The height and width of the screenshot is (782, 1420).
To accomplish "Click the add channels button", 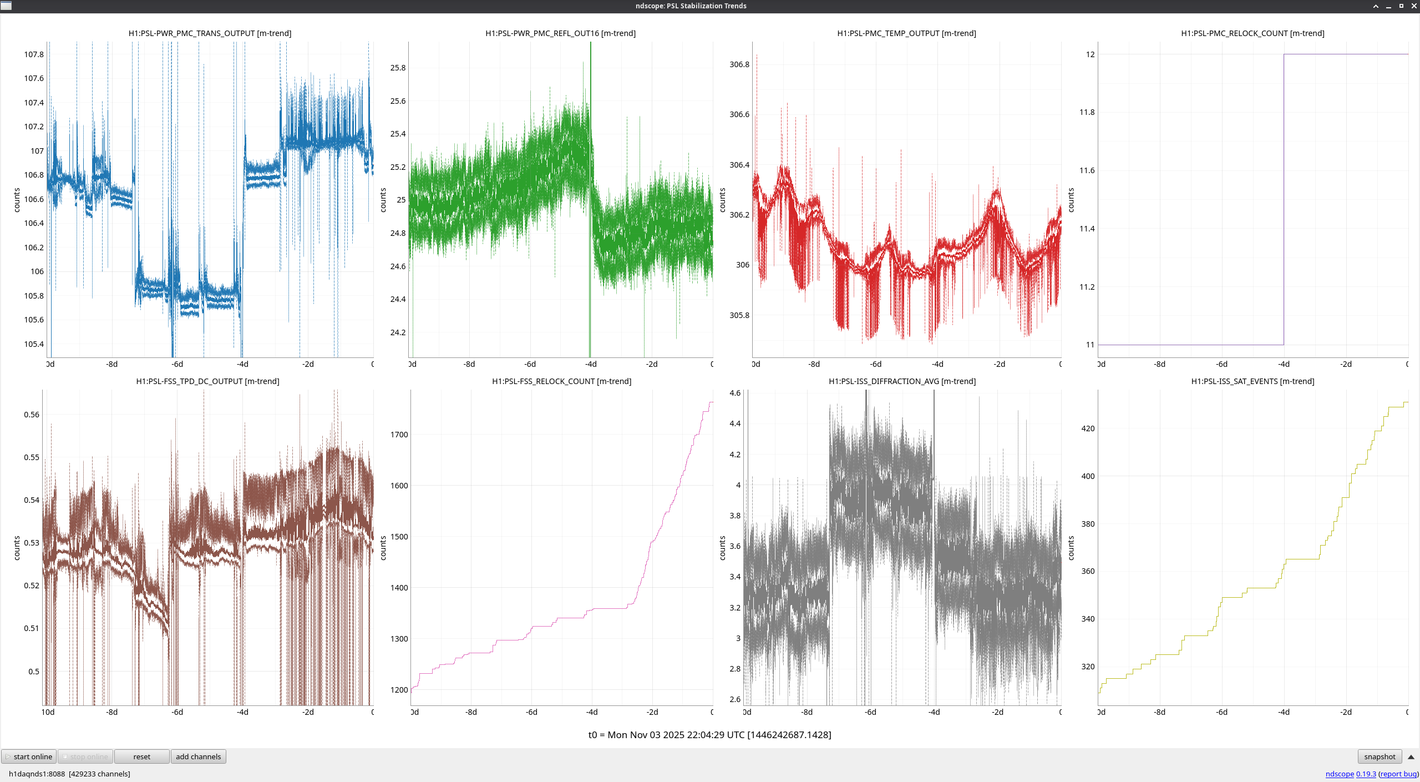I will [198, 756].
